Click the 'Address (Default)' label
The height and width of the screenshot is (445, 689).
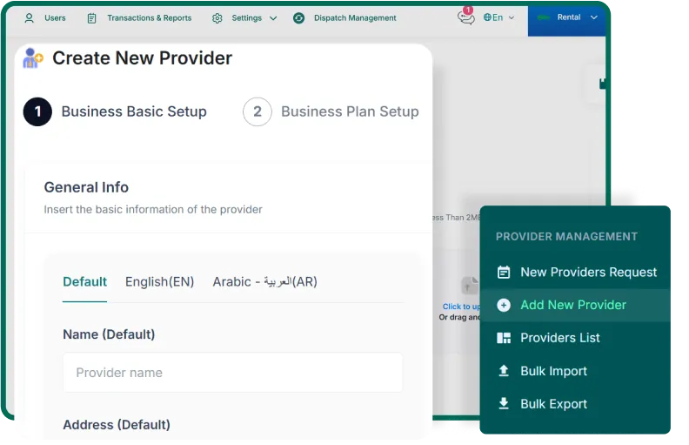(x=117, y=425)
